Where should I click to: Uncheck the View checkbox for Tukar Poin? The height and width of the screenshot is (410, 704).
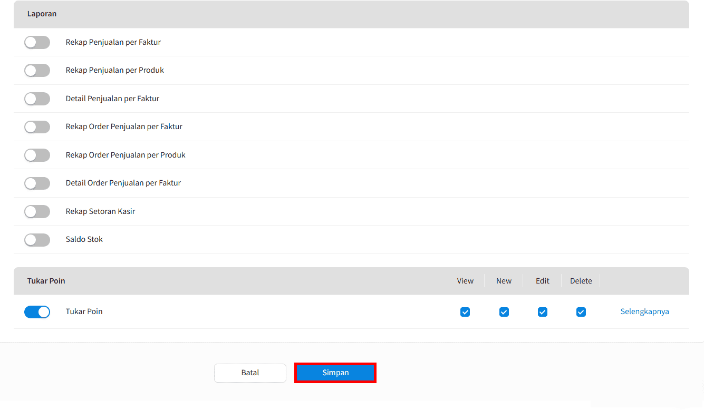465,312
